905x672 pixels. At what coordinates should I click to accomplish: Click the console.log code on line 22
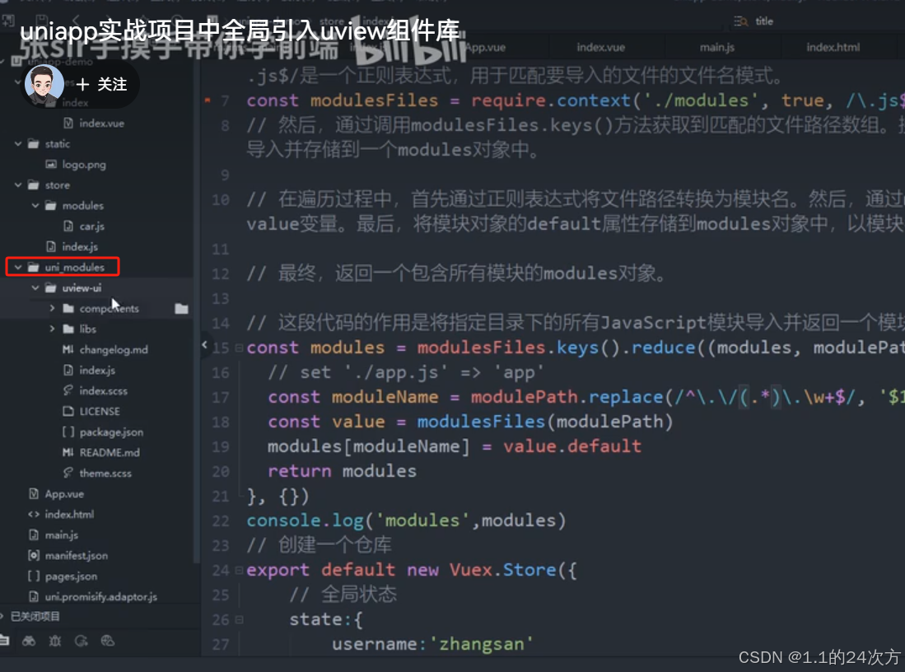tap(406, 520)
